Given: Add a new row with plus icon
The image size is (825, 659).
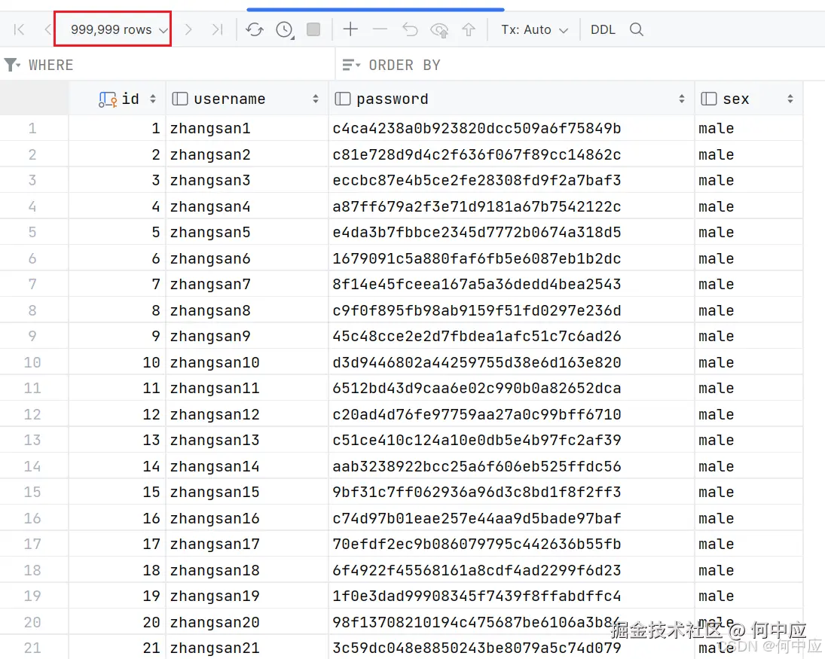Looking at the screenshot, I should click(x=350, y=29).
